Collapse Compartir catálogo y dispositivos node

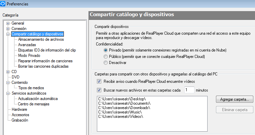click(x=8, y=34)
